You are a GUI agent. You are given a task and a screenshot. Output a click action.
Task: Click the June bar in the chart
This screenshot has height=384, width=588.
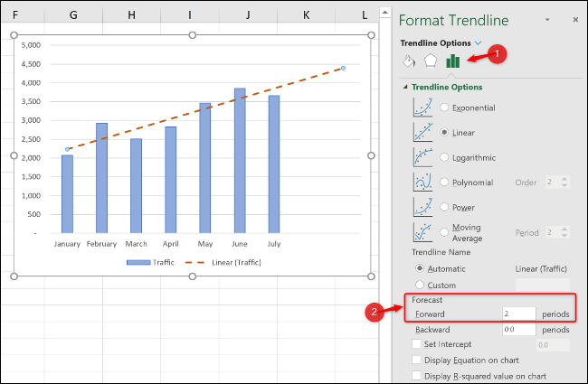(240, 160)
